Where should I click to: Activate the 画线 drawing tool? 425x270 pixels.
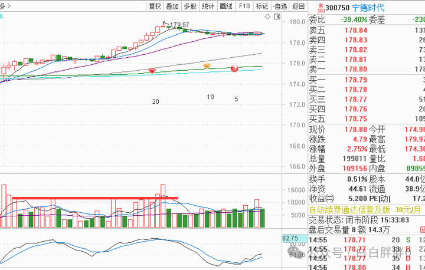(226, 6)
